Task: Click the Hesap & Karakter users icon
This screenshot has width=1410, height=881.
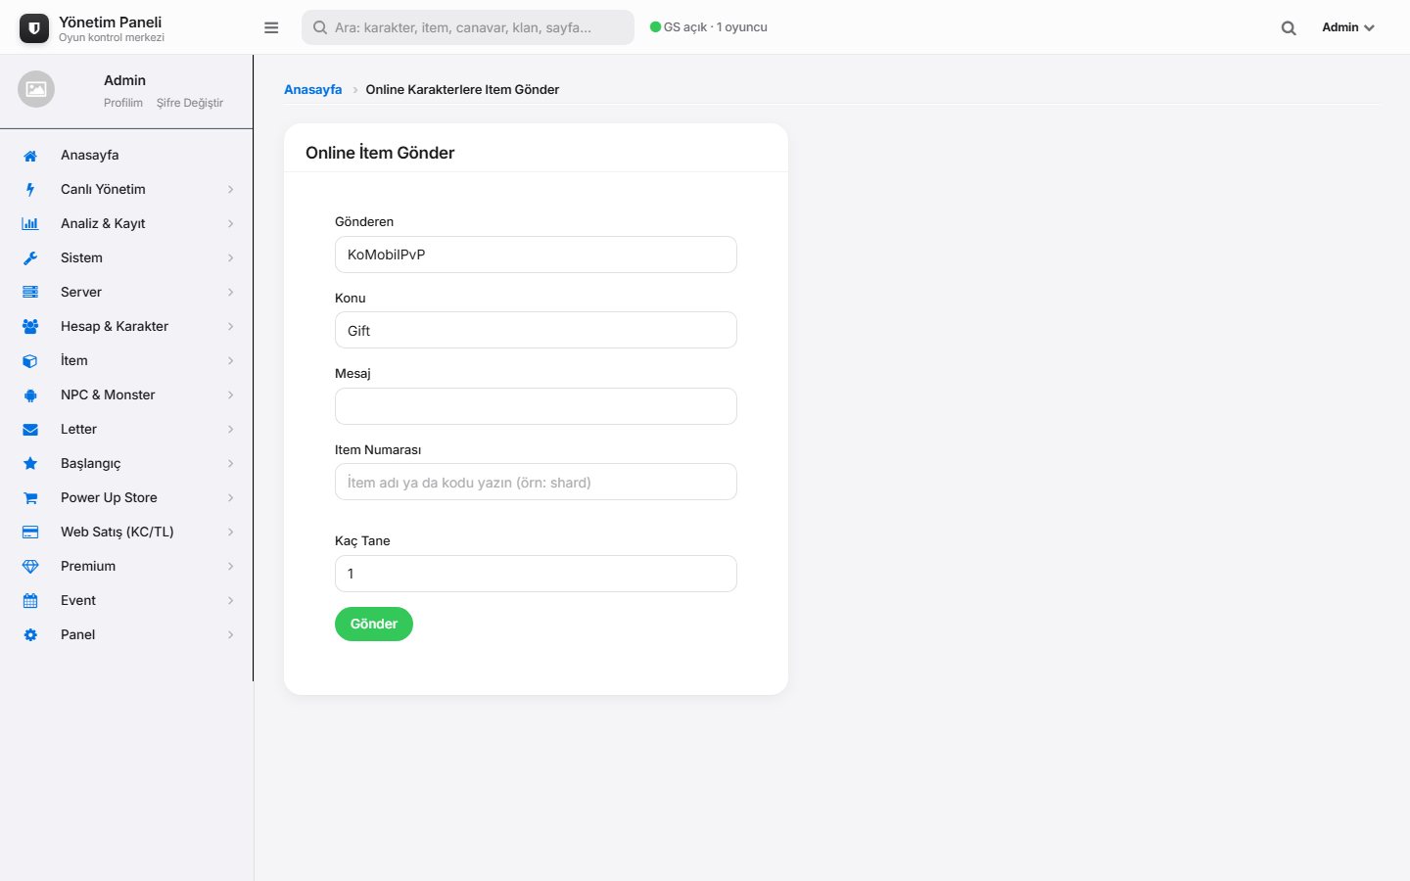Action: pos(30,327)
